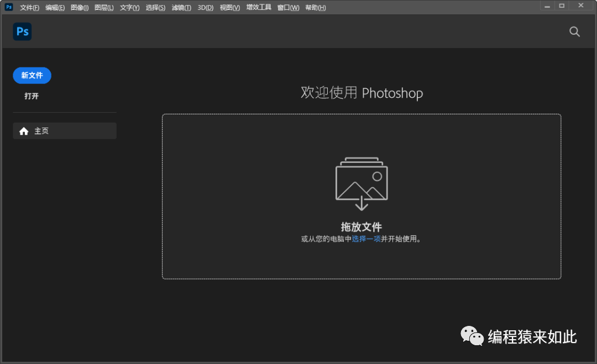Open the 文件(F) menu
The height and width of the screenshot is (364, 597).
29,8
